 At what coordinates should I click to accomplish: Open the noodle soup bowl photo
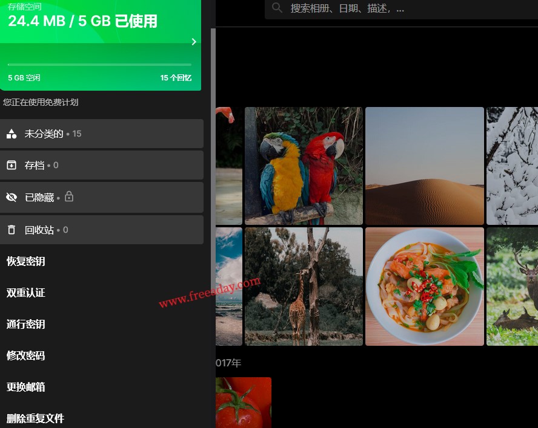tap(424, 286)
